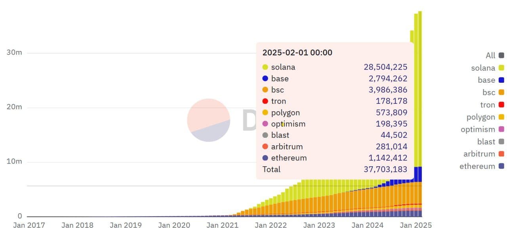
Task: Click the blast name label in the tooltip
Action: tap(280, 135)
